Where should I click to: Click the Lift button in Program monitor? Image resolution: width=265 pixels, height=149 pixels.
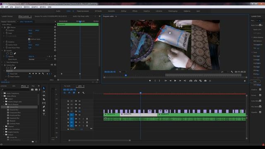[x=190, y=81]
